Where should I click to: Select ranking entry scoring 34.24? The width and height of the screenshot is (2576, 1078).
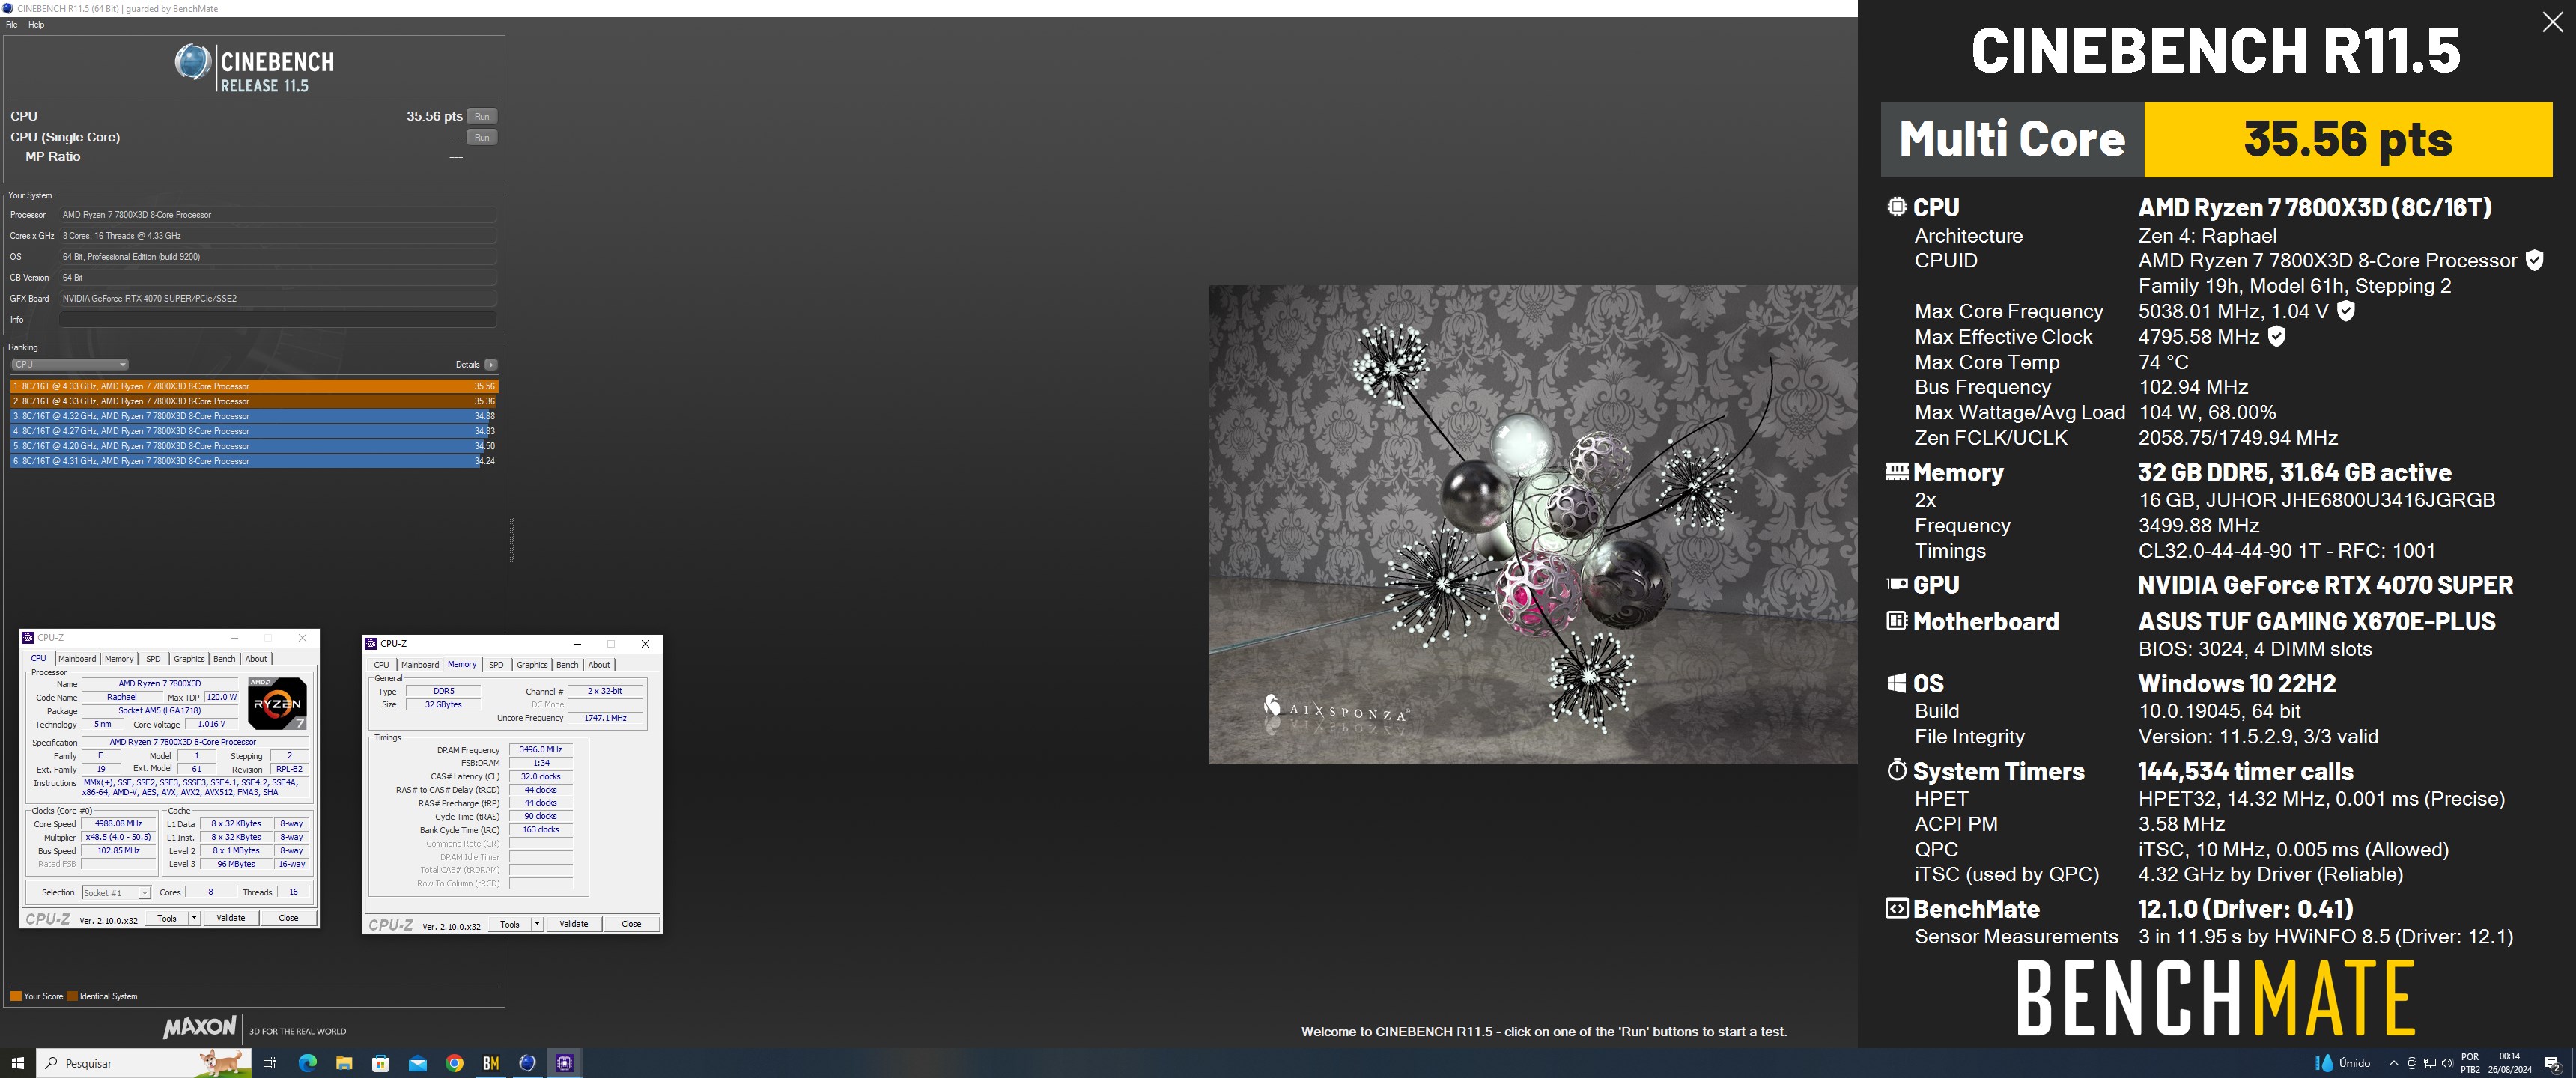click(x=254, y=461)
